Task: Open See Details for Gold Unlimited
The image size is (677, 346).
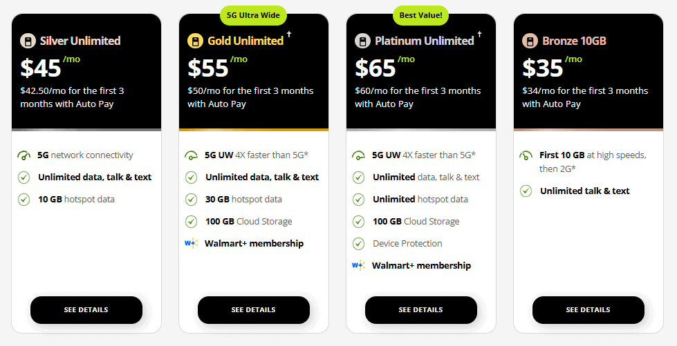Action: coord(254,310)
